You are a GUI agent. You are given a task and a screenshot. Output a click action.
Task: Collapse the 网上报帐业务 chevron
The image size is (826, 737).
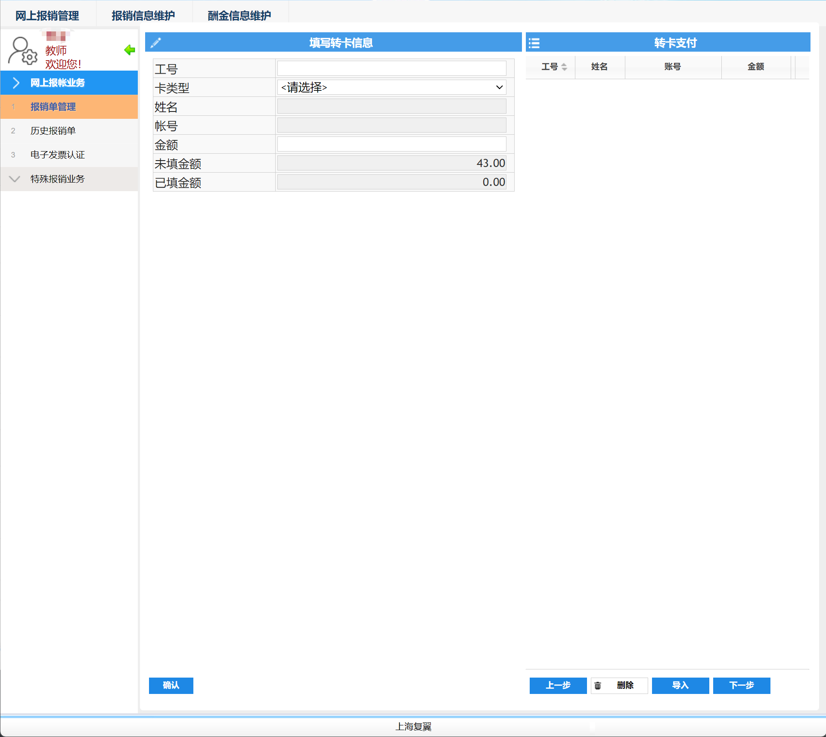pyautogui.click(x=16, y=83)
